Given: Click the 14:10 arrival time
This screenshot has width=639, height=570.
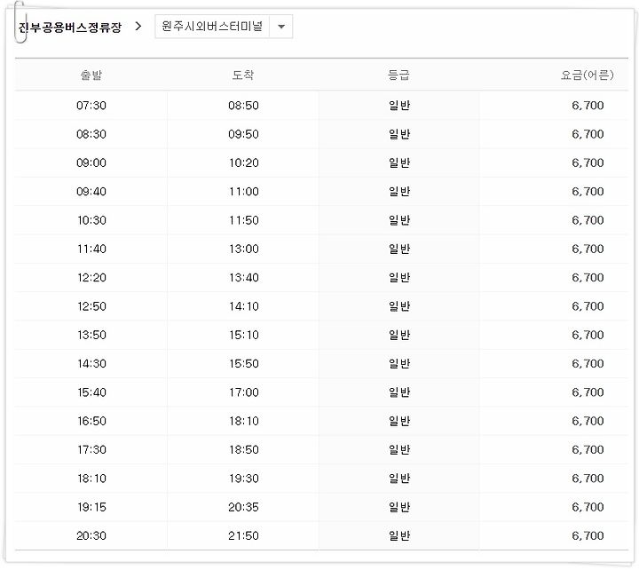Looking at the screenshot, I should 243,306.
